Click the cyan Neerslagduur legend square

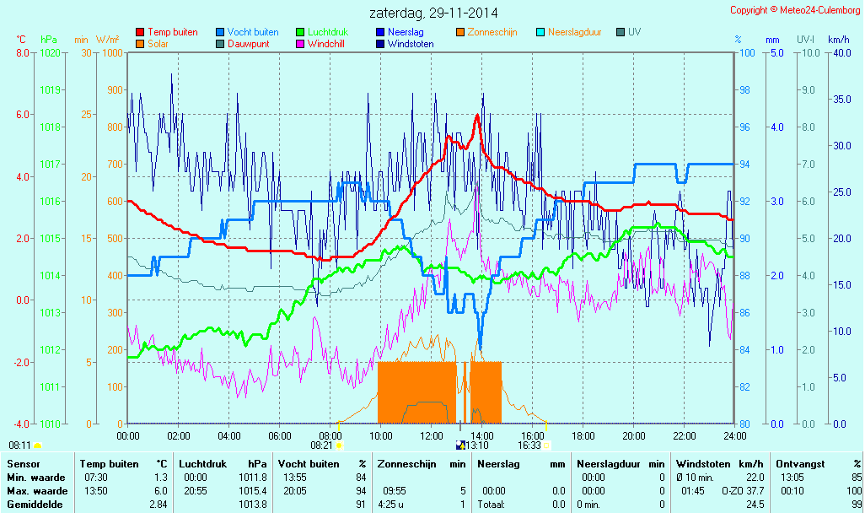tap(540, 32)
